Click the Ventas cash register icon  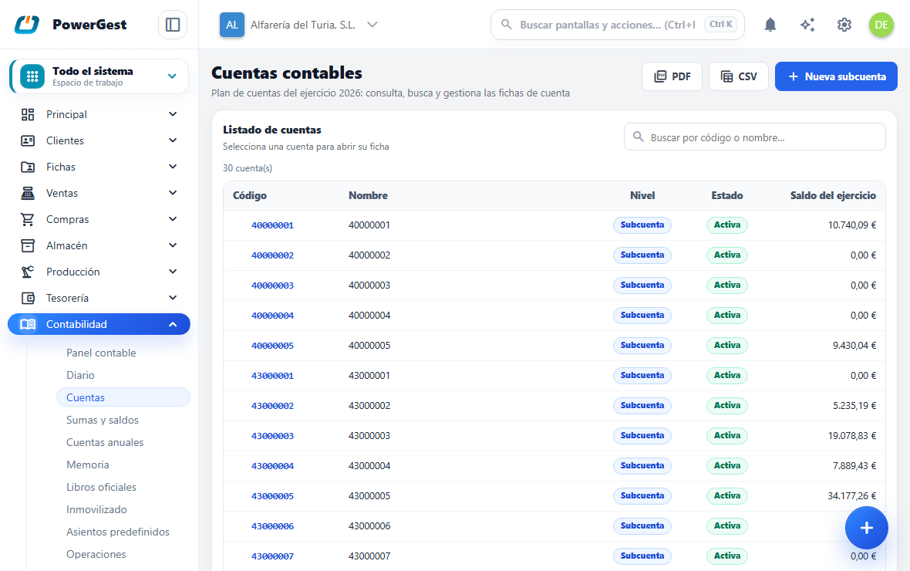coord(27,193)
